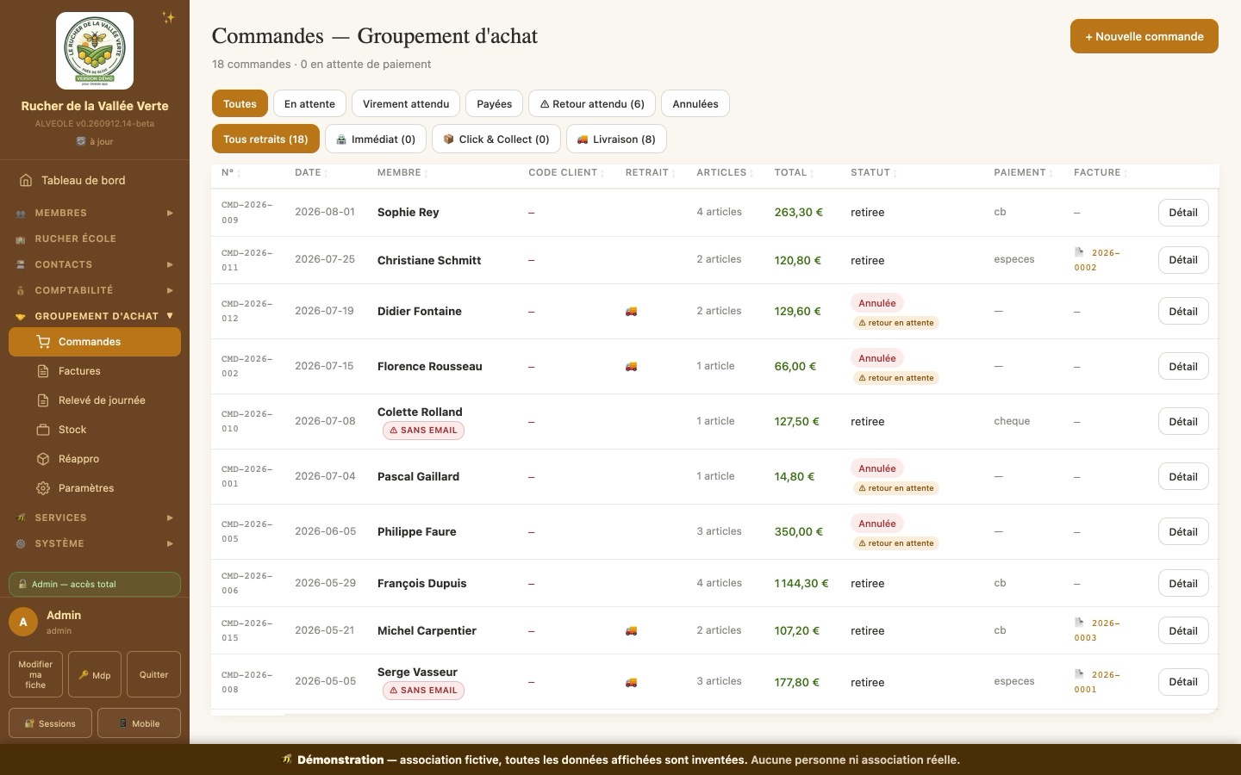Viewport: 1241px width, 775px height.
Task: Select the Toutes status filter
Action: click(x=240, y=104)
